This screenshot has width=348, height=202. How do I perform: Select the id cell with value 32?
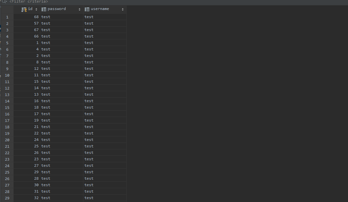36,198
